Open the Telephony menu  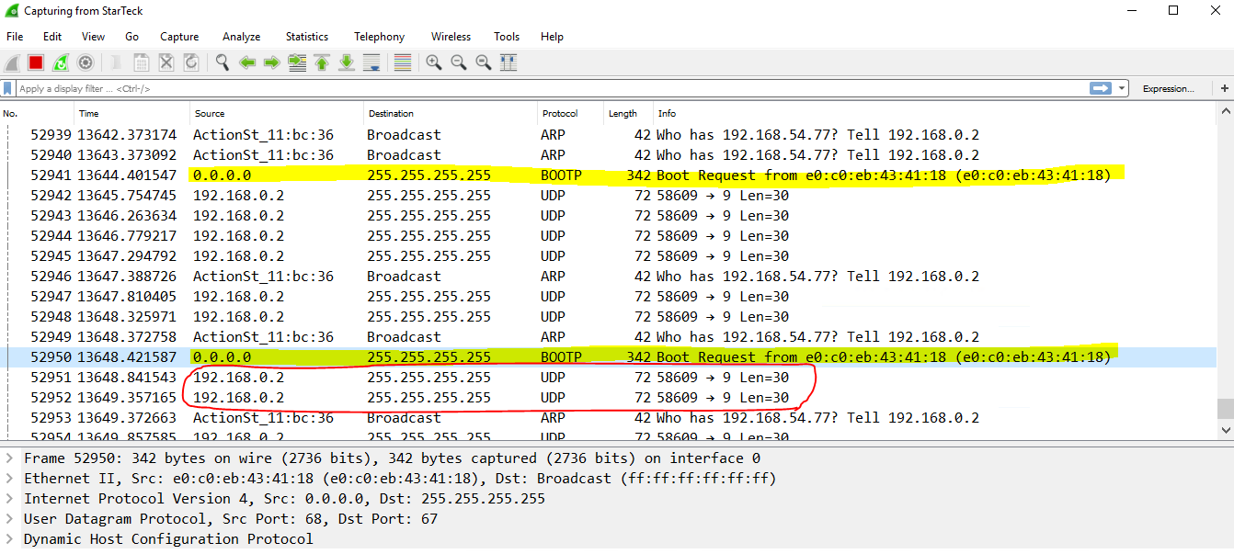click(379, 37)
